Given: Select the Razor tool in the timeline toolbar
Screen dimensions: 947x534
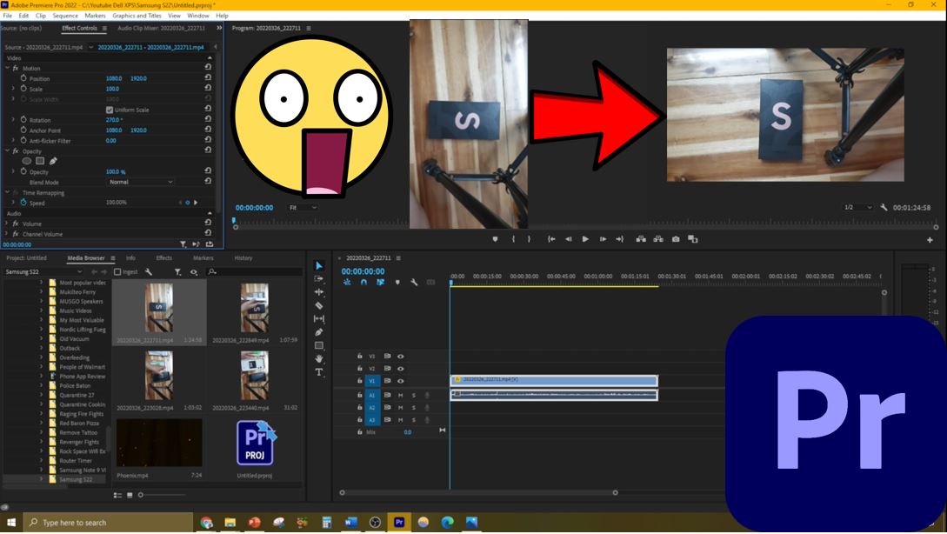Looking at the screenshot, I should (x=318, y=304).
